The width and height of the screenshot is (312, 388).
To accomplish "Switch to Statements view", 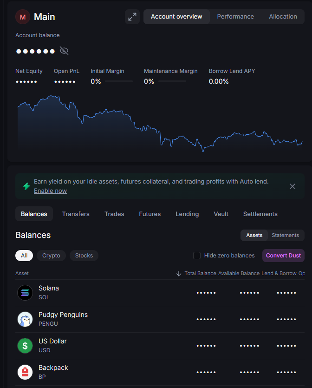I will [285, 235].
